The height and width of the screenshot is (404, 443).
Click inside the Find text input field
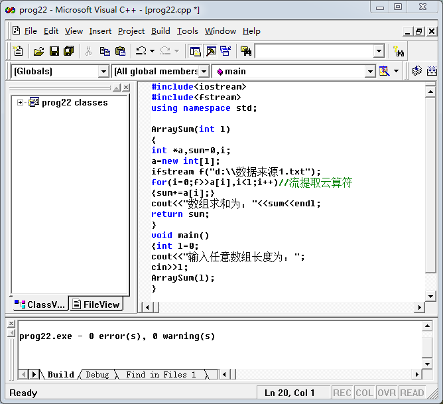314,51
